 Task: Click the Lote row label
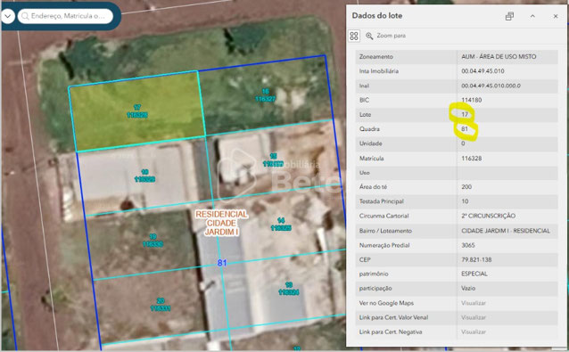[x=365, y=115]
